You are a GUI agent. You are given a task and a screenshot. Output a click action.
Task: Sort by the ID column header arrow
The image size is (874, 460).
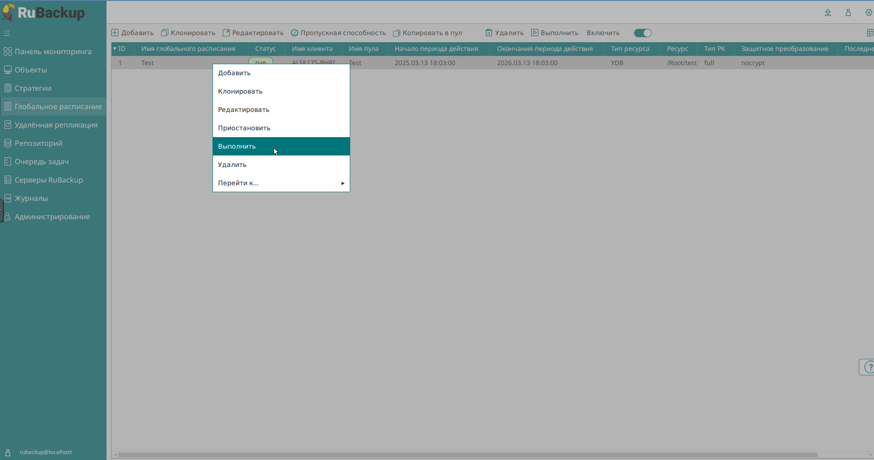click(115, 49)
